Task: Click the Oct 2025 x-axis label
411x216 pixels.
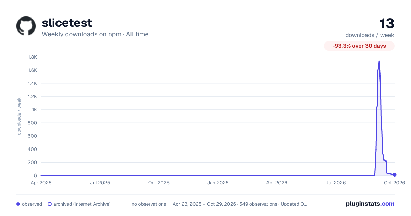Action: point(159,183)
